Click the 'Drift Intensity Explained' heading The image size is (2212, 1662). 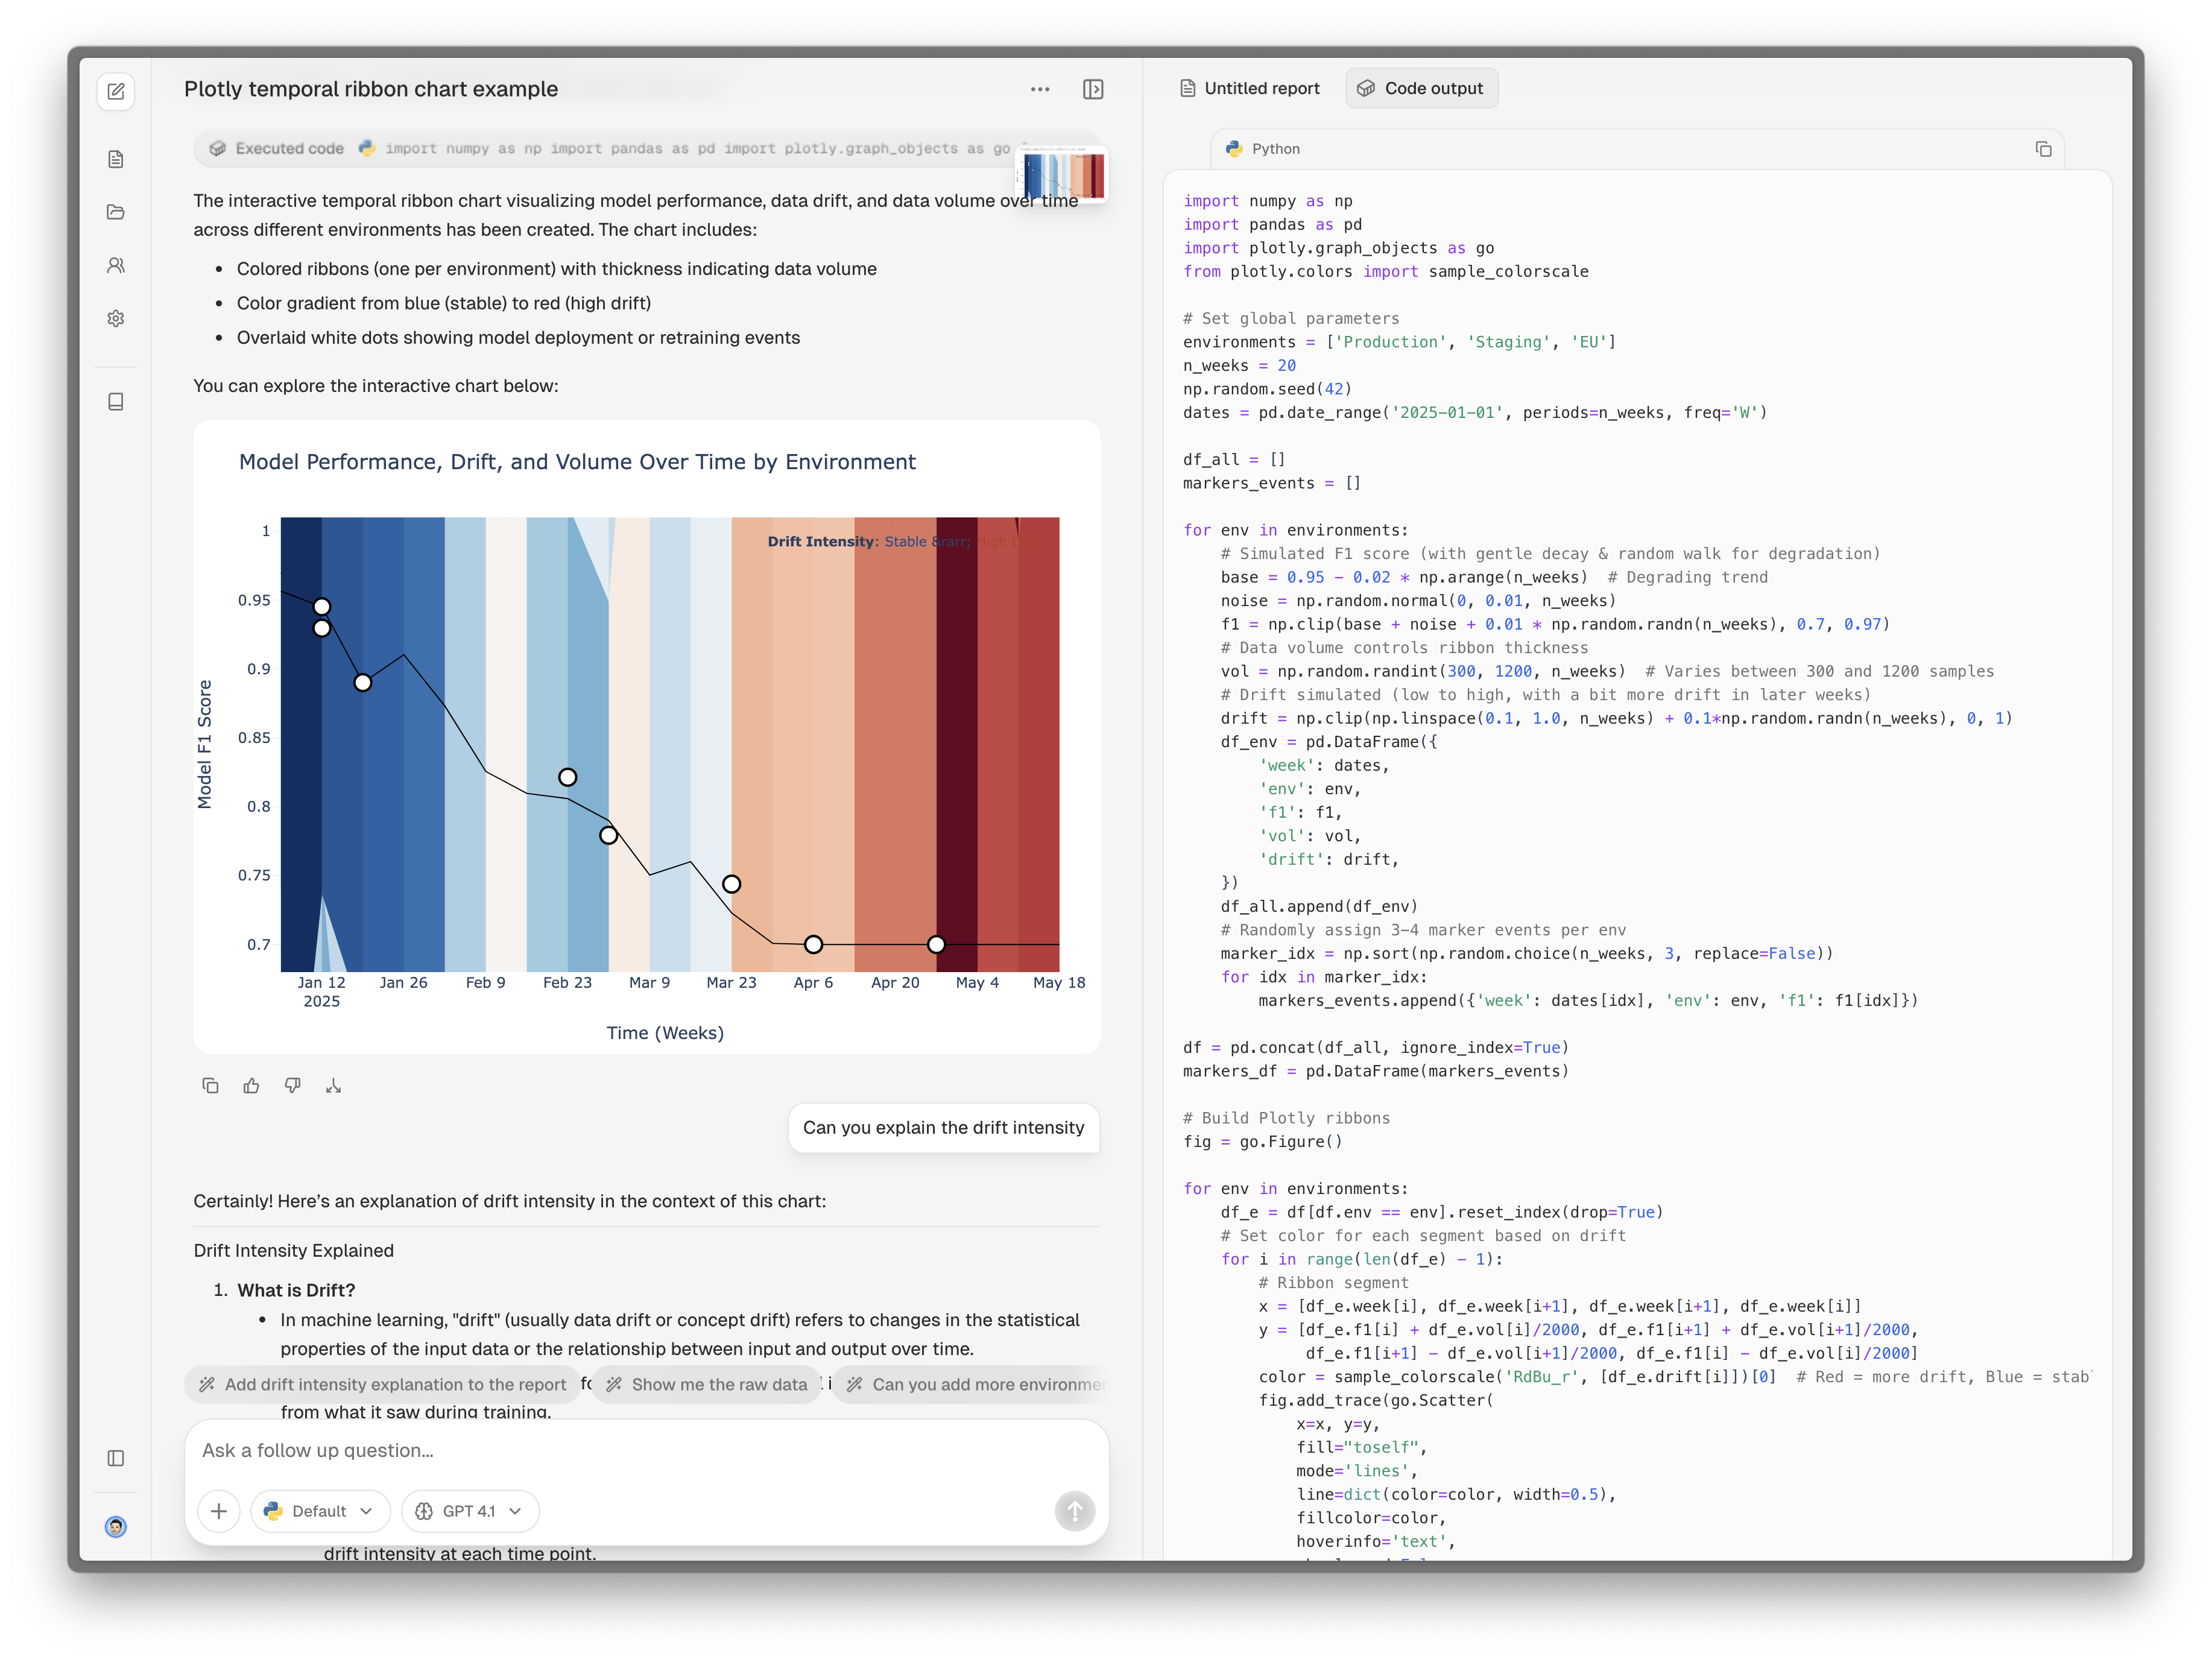(293, 1250)
